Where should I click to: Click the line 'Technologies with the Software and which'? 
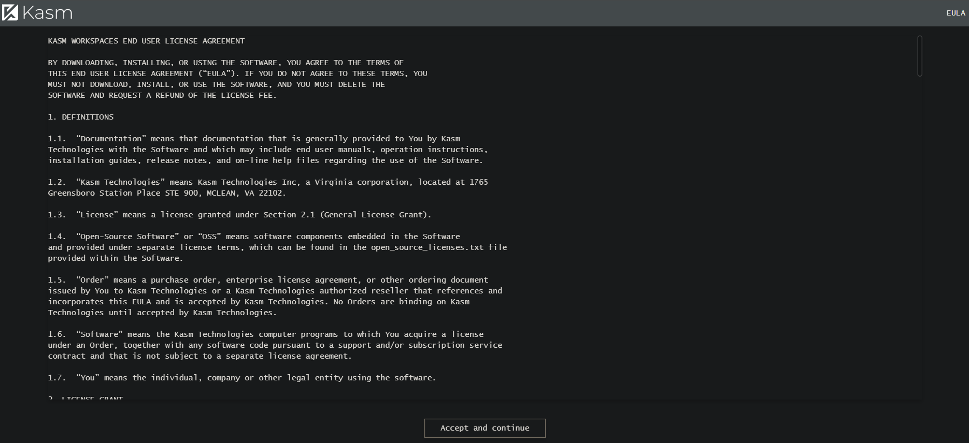(x=268, y=150)
